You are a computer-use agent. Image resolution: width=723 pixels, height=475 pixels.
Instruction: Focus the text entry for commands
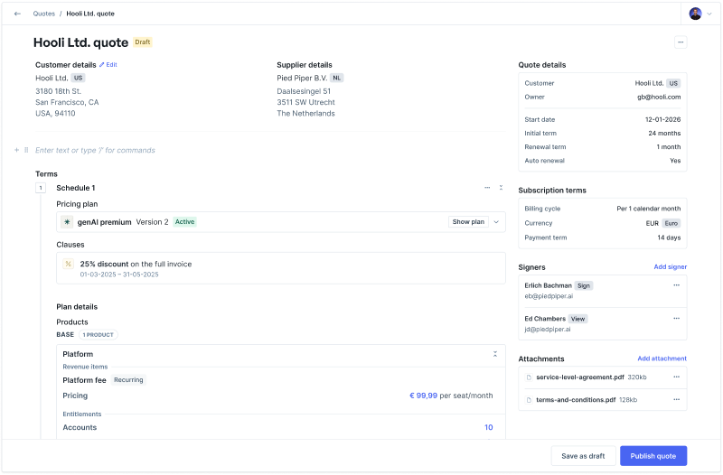tap(96, 150)
